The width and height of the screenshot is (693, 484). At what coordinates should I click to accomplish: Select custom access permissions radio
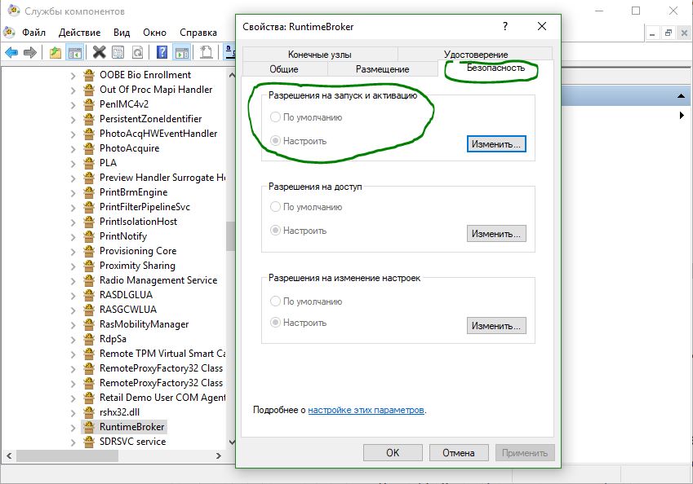(x=275, y=231)
